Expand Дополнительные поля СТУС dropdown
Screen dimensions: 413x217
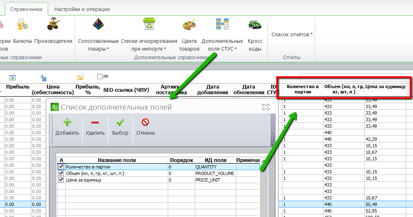pyautogui.click(x=236, y=49)
